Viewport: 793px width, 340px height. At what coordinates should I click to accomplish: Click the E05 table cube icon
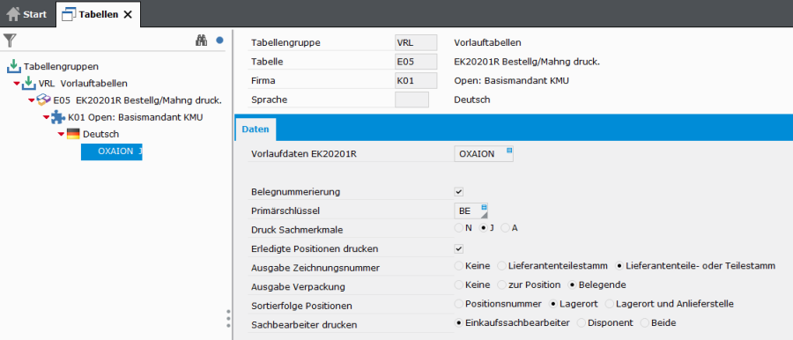point(44,100)
